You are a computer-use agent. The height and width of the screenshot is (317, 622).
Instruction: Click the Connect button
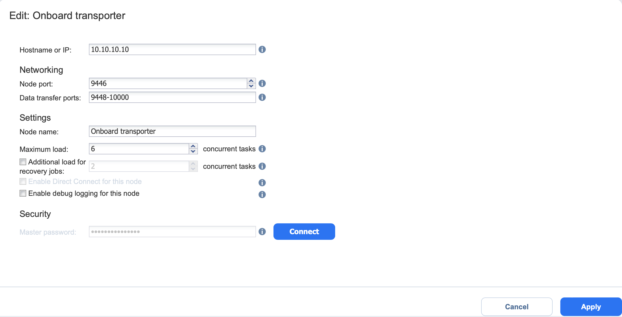coord(304,232)
